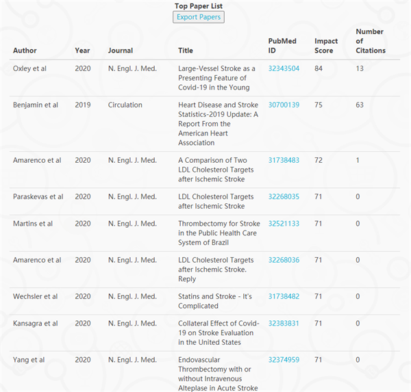Open PubMed ID 32268035 link
This screenshot has height=392, width=411.
[x=284, y=196]
